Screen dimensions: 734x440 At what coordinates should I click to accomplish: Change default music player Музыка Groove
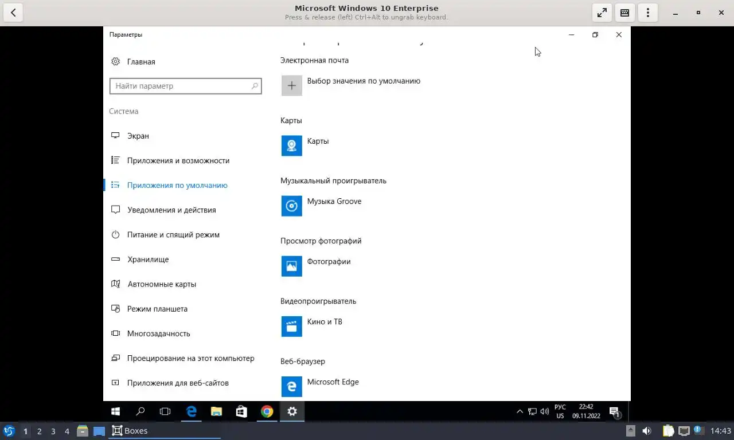coord(334,201)
